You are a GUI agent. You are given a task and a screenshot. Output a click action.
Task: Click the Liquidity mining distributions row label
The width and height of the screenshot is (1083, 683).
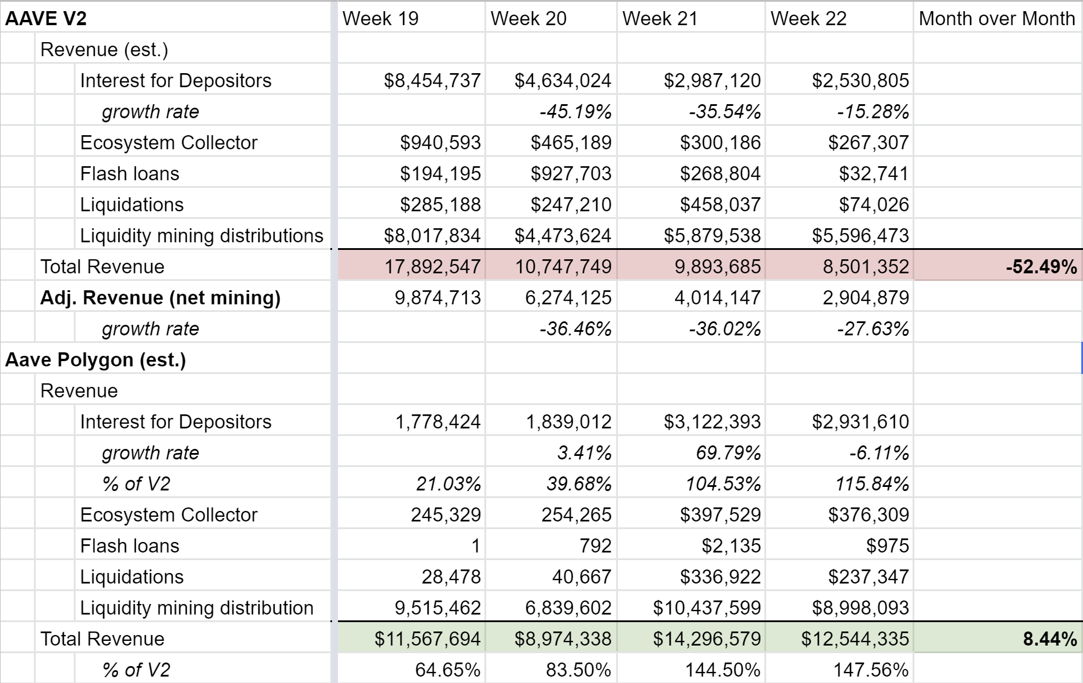203,235
